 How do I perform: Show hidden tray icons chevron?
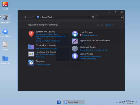click(x=117, y=102)
